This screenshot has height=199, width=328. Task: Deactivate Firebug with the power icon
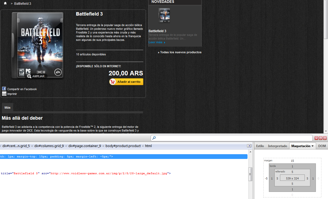(x=325, y=138)
